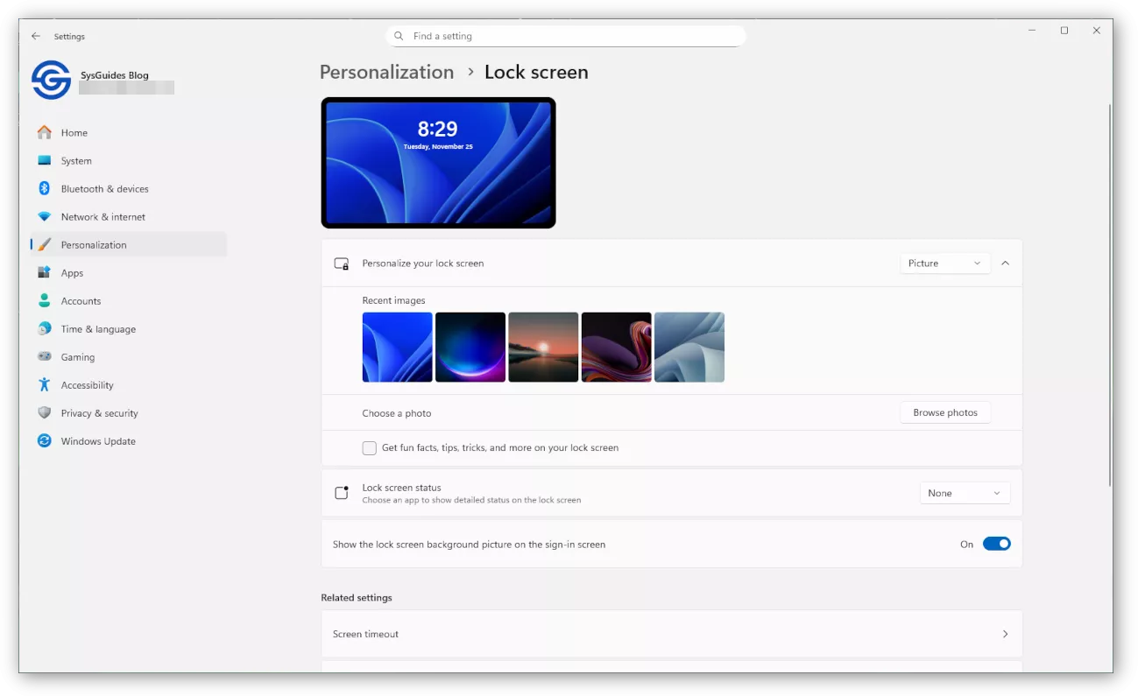This screenshot has height=696, width=1138.
Task: Select the System icon in sidebar
Action: [45, 160]
